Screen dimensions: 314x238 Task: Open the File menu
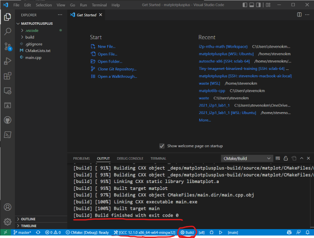pos(16,5)
